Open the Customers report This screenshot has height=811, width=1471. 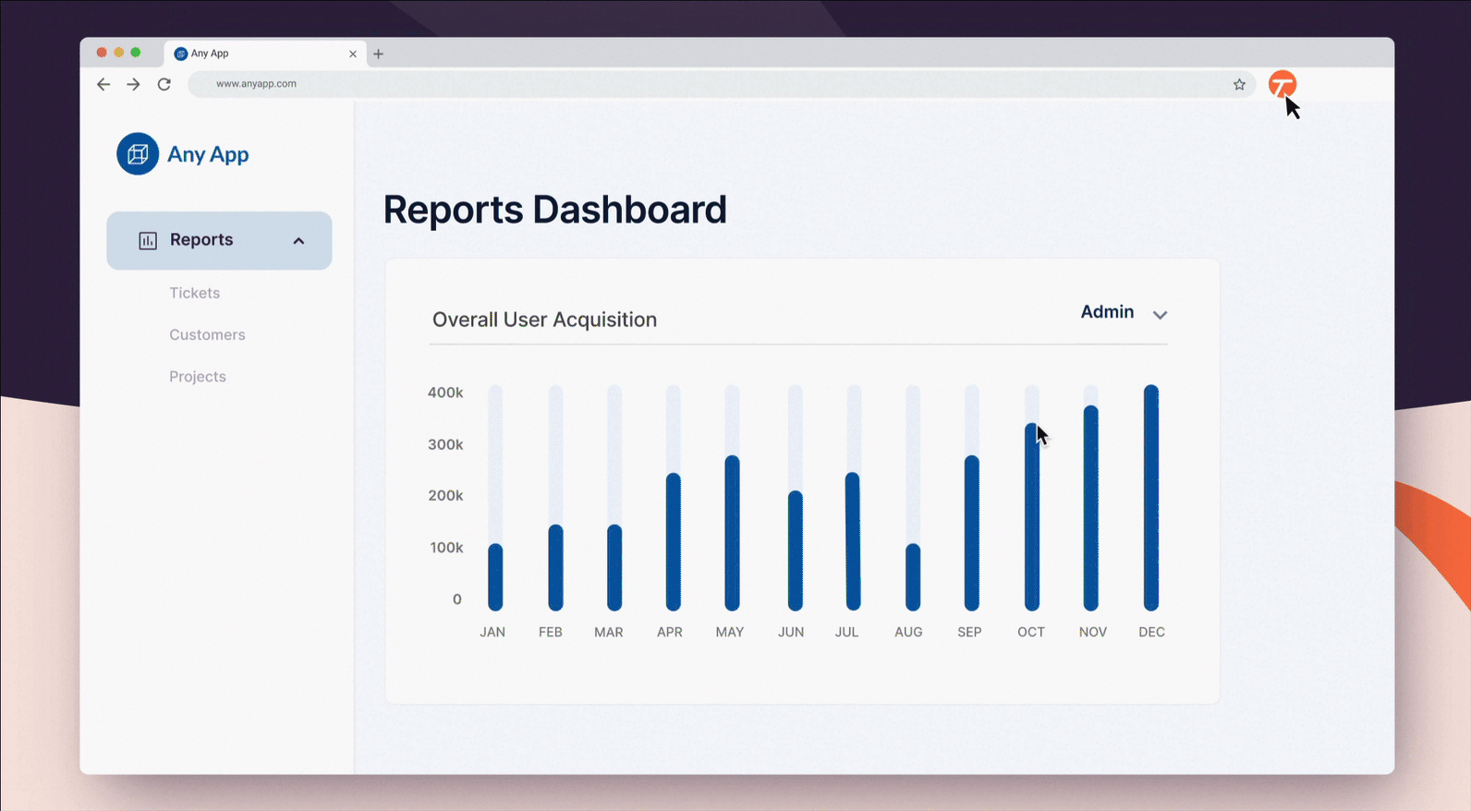[207, 334]
